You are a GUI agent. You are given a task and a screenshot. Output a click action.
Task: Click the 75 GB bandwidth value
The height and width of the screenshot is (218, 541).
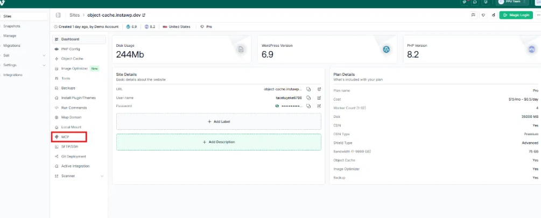[x=534, y=151]
